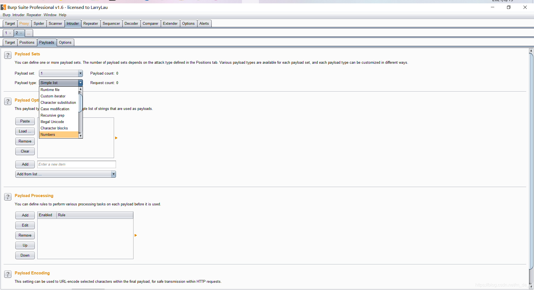Open the Intruder Options sub-tab
This screenshot has height=290, width=534.
pos(65,43)
